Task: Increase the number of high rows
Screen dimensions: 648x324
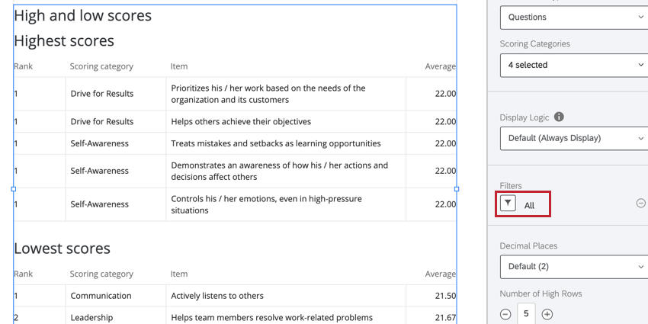Action: point(547,314)
